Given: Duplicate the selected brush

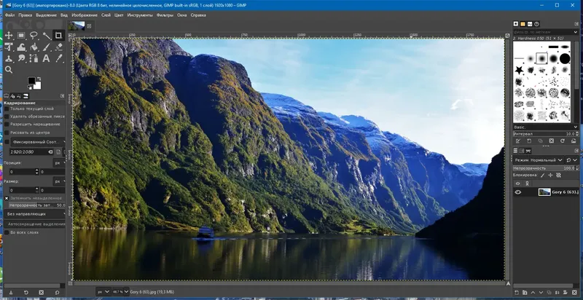Looking at the screenshot, I should coord(540,141).
